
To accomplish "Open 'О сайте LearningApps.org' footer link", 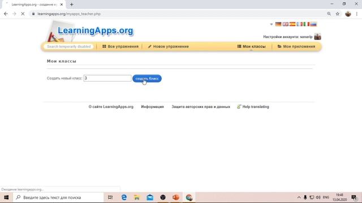I will click(111, 107).
